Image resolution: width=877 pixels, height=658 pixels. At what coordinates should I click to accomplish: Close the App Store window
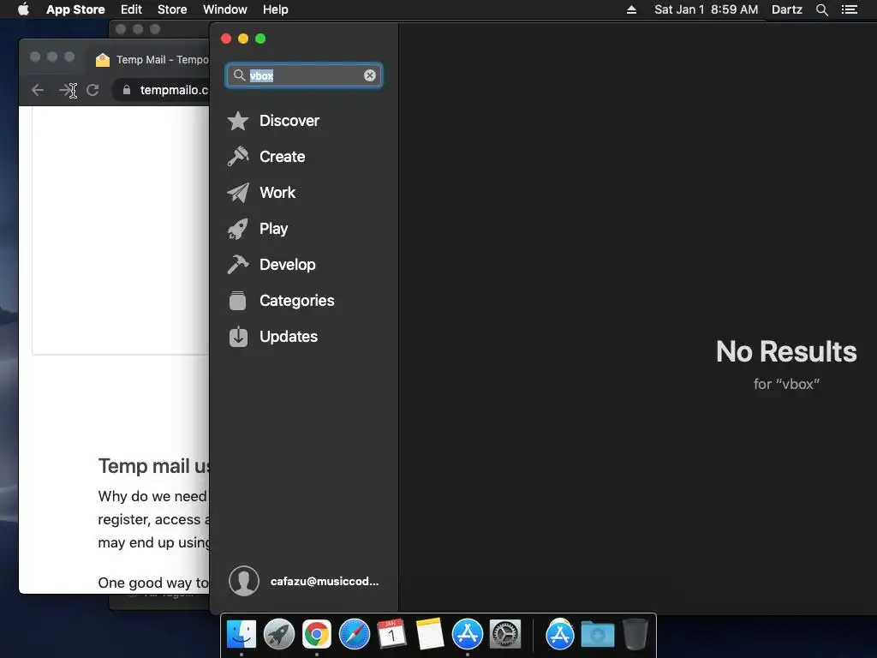(226, 39)
